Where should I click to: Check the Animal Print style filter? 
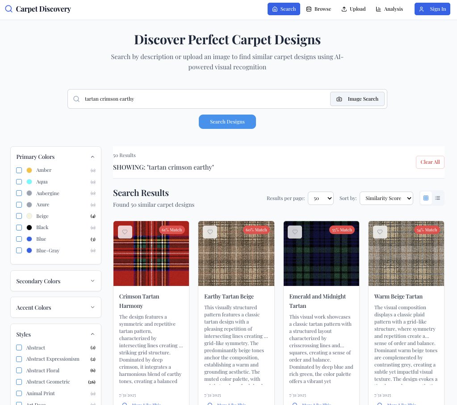click(x=19, y=393)
